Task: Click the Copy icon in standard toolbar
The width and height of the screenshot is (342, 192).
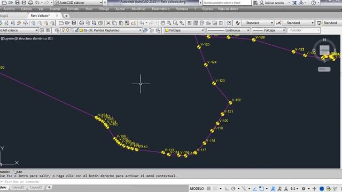Action: [114, 23]
